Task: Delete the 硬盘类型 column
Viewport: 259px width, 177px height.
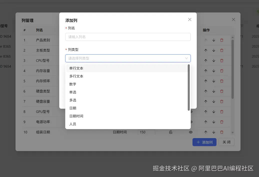Action: click(x=222, y=91)
